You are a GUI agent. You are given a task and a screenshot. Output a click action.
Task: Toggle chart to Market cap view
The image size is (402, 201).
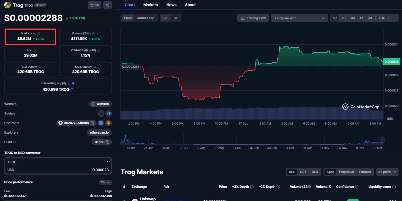[x=146, y=18]
